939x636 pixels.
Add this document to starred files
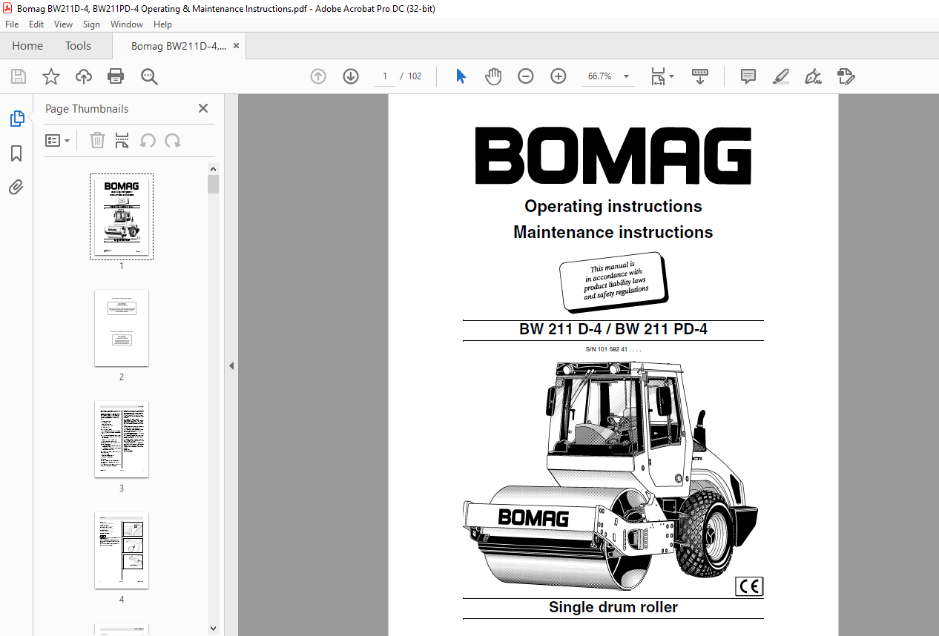[51, 76]
